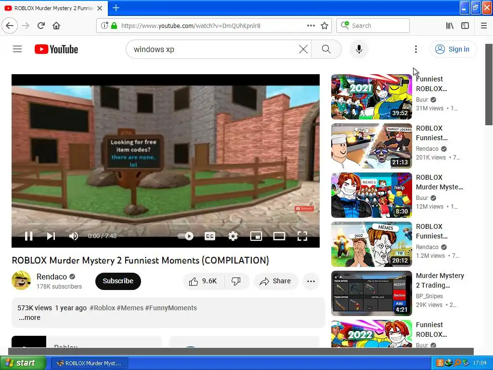This screenshot has height=370, width=493.
Task: Click the Sign in button
Action: 453,49
